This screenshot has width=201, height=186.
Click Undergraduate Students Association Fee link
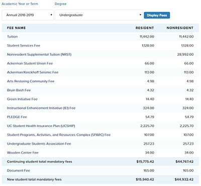[x=39, y=144]
